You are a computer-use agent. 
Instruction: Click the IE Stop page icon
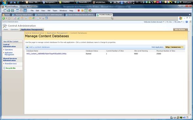[15, 18]
